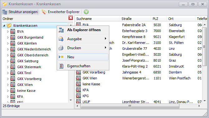Open the Ausgabe submenu
The width and height of the screenshot is (209, 118).
[x=83, y=39]
